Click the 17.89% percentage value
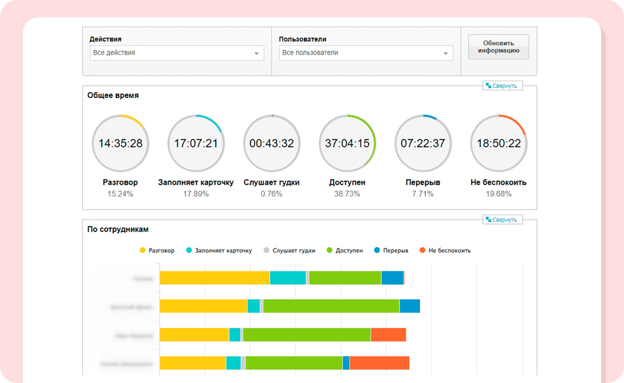This screenshot has height=383, width=624. [x=196, y=194]
